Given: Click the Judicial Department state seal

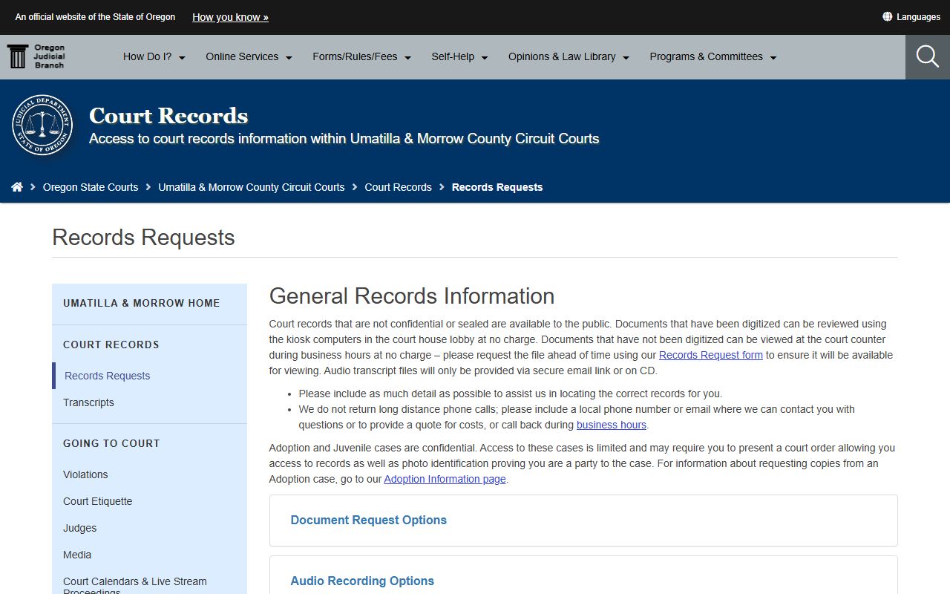Looking at the screenshot, I should click(x=42, y=125).
